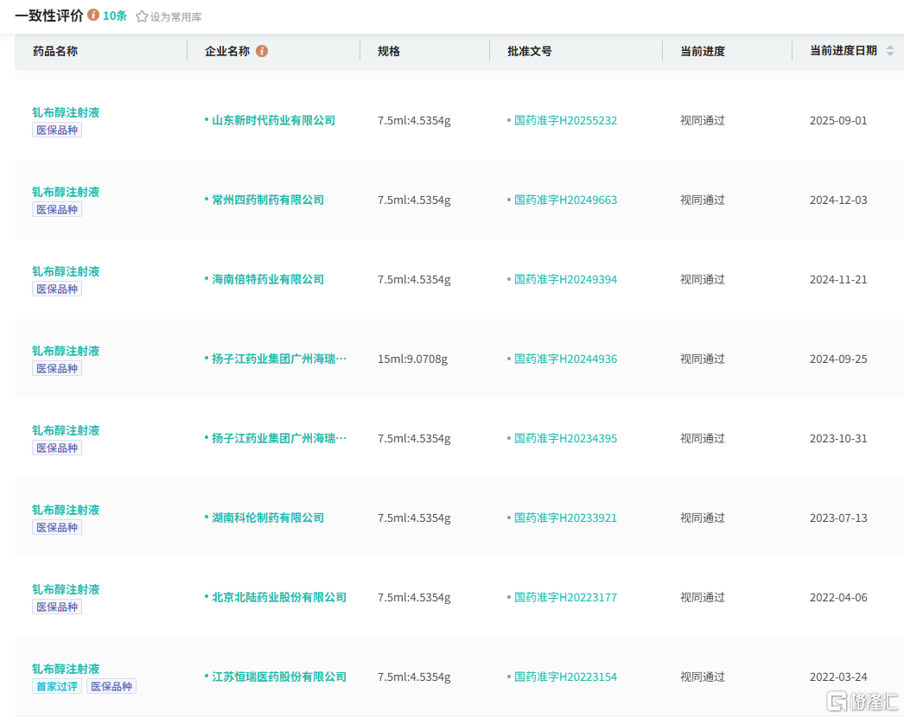Open 钆布醇注射液 in 江苏恒瑞 row
This screenshot has height=718, width=904.
tap(66, 669)
